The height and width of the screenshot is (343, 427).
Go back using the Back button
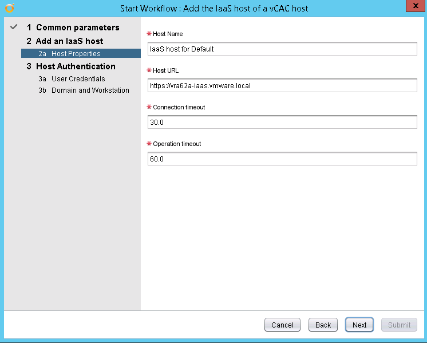pyautogui.click(x=323, y=325)
